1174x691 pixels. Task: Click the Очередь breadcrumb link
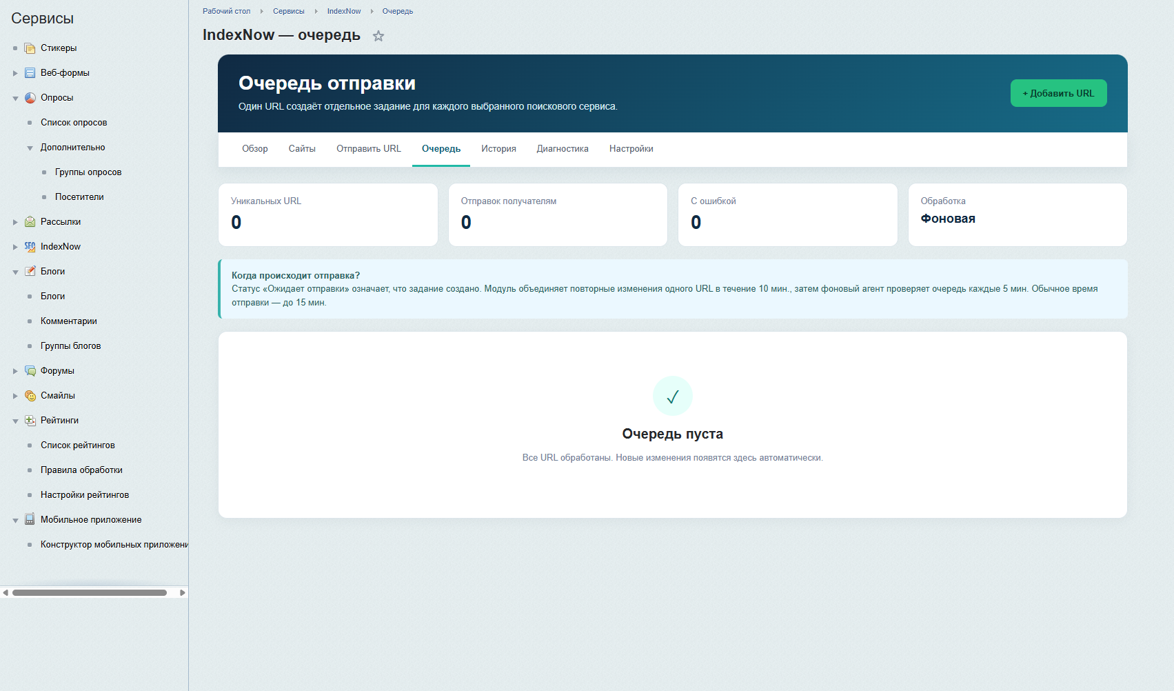pyautogui.click(x=398, y=11)
